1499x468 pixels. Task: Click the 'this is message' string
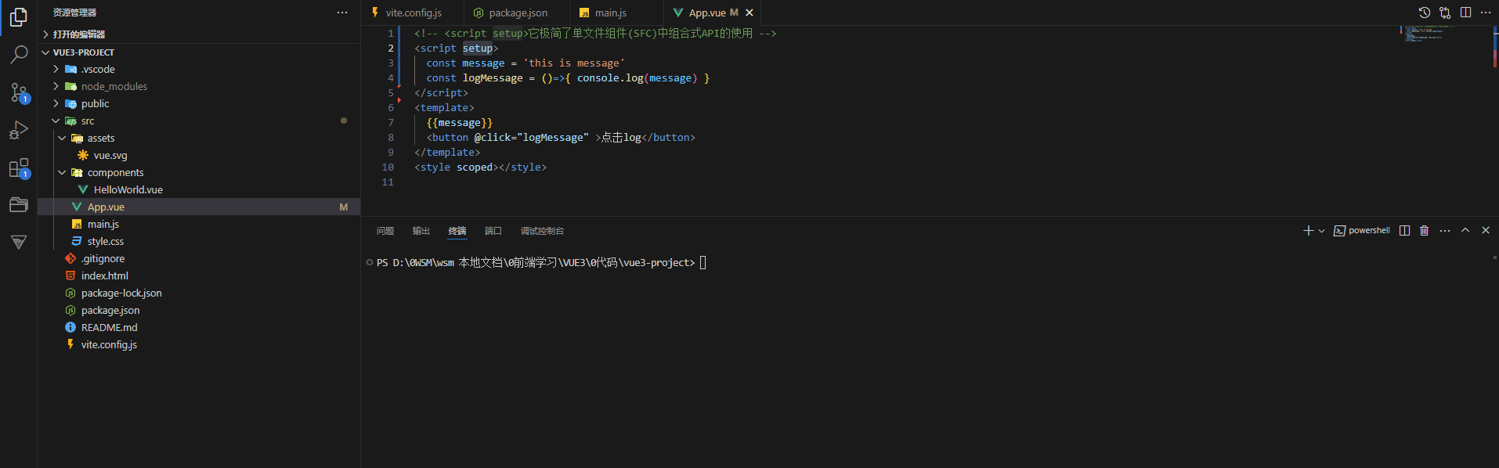(574, 63)
